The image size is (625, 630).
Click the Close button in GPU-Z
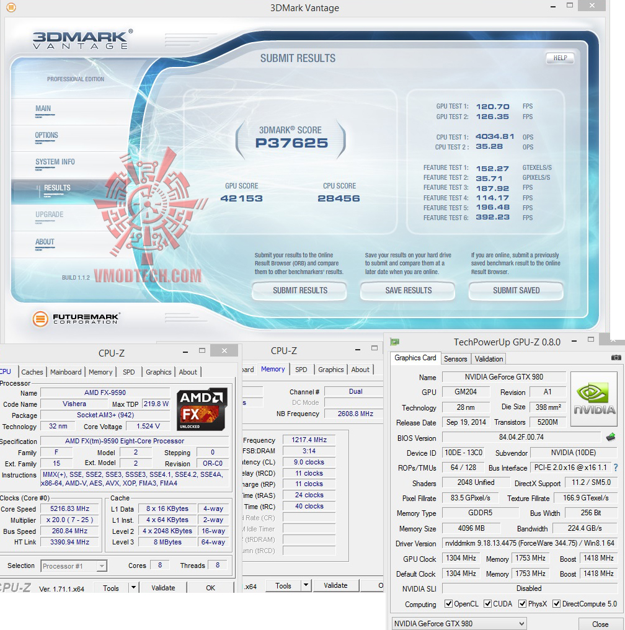pyautogui.click(x=600, y=624)
